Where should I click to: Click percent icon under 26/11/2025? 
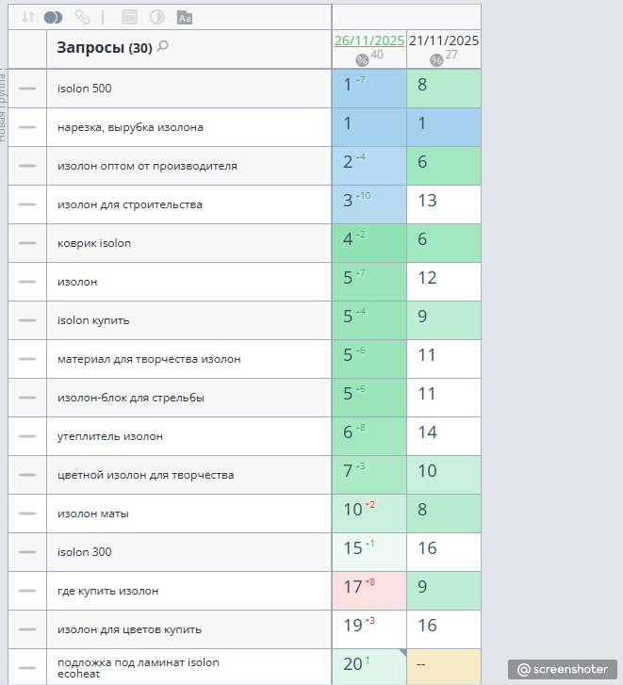click(x=362, y=60)
